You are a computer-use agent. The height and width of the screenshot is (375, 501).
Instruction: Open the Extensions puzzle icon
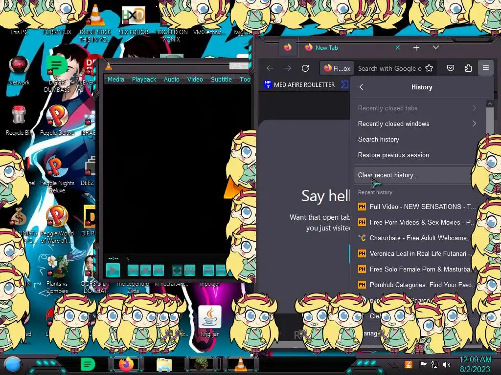(468, 68)
